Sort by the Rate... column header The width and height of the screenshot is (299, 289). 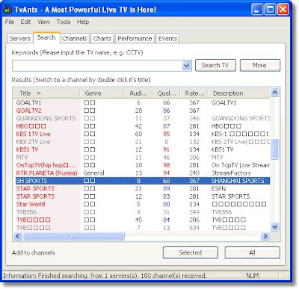(x=194, y=93)
